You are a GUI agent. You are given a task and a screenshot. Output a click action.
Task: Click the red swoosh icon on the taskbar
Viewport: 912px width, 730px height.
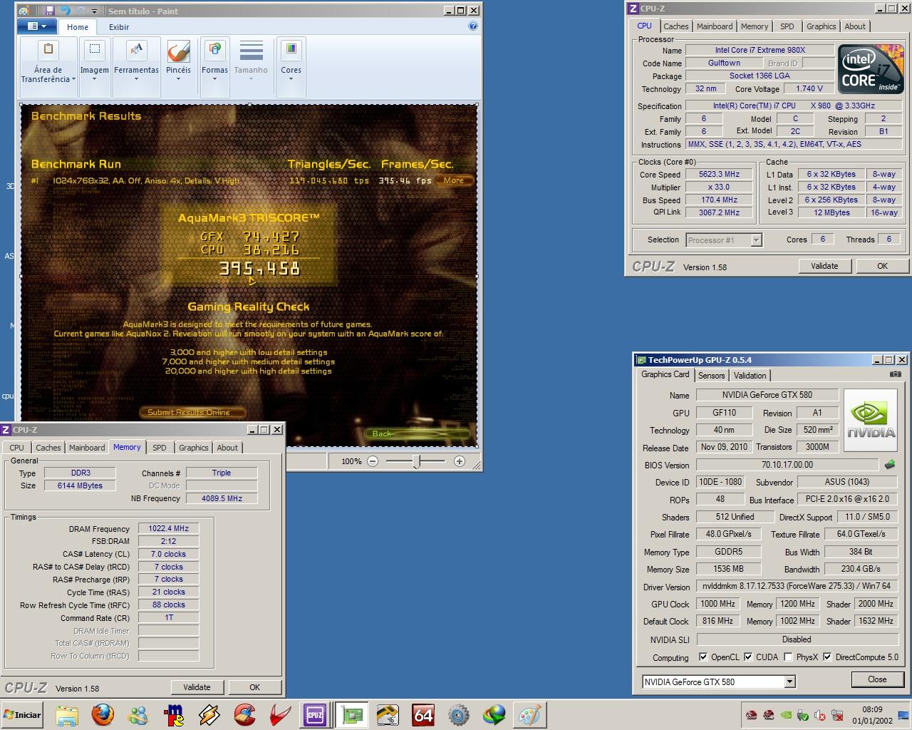pos(281,714)
